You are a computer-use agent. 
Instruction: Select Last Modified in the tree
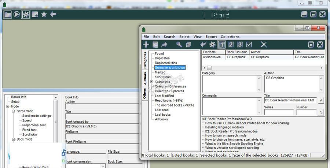(164, 96)
